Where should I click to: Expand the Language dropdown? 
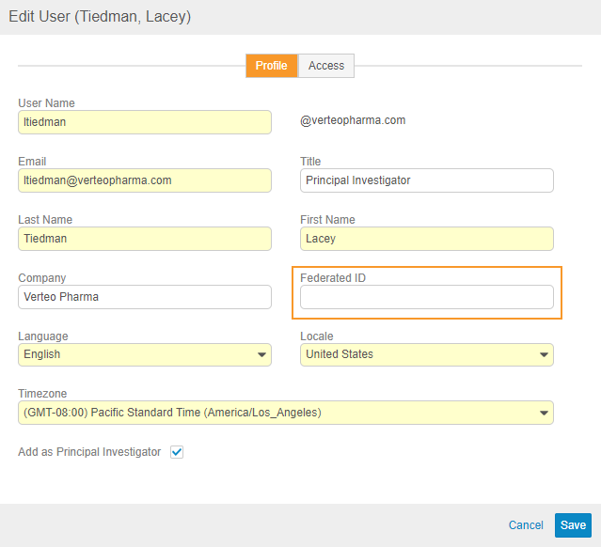[x=144, y=355]
